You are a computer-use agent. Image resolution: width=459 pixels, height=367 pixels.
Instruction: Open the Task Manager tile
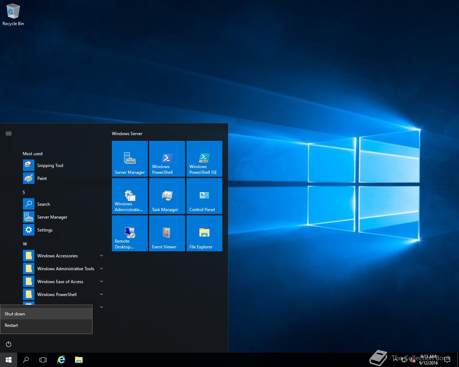pyautogui.click(x=167, y=196)
